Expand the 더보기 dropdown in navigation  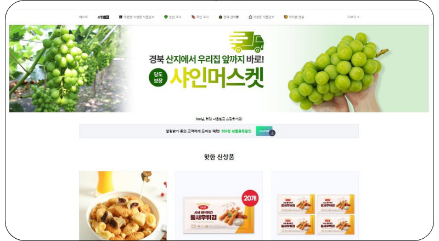point(353,17)
